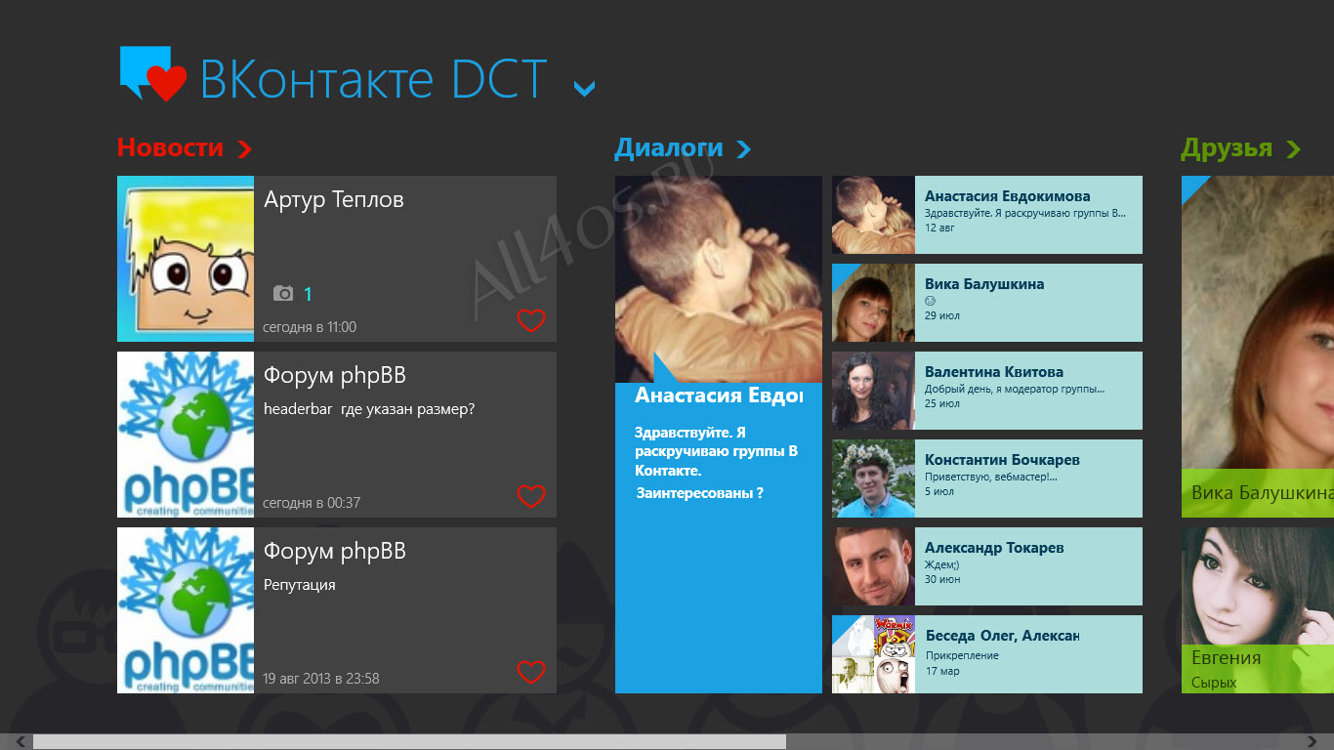Click the VKontakte DCT logo icon
1334x750 pixels.
(153, 73)
